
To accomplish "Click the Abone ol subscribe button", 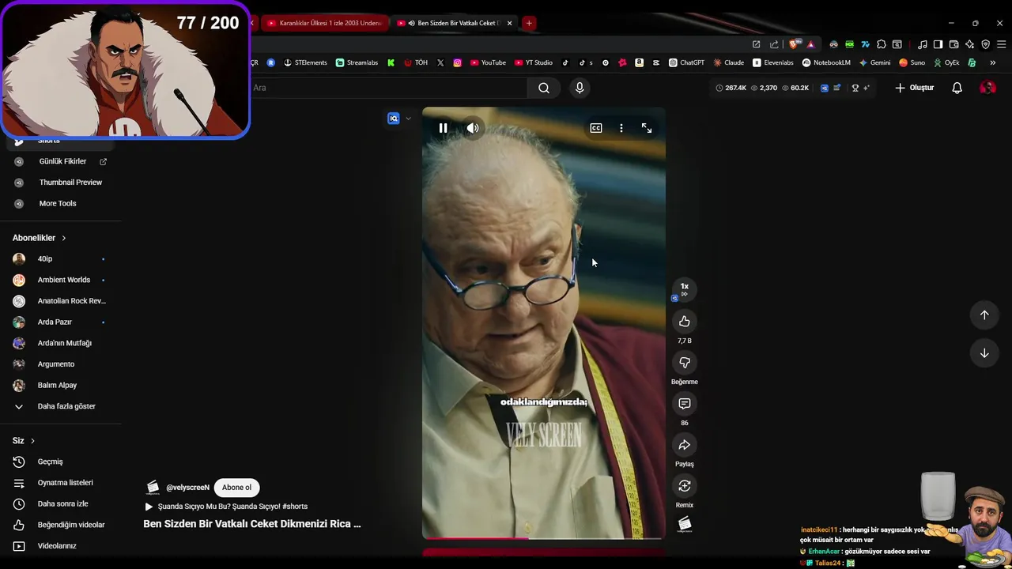I will (x=236, y=488).
